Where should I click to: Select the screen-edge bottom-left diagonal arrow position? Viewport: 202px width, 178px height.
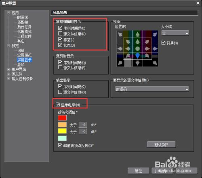click(x=120, y=63)
